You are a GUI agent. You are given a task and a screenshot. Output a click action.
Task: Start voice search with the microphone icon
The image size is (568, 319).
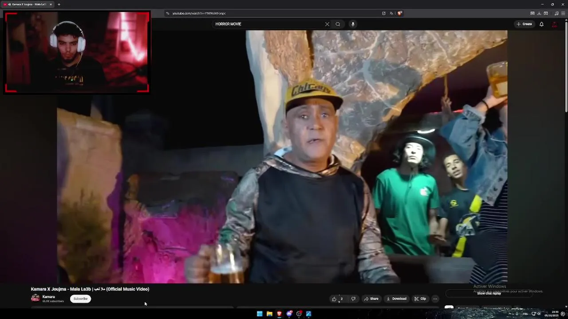click(353, 24)
